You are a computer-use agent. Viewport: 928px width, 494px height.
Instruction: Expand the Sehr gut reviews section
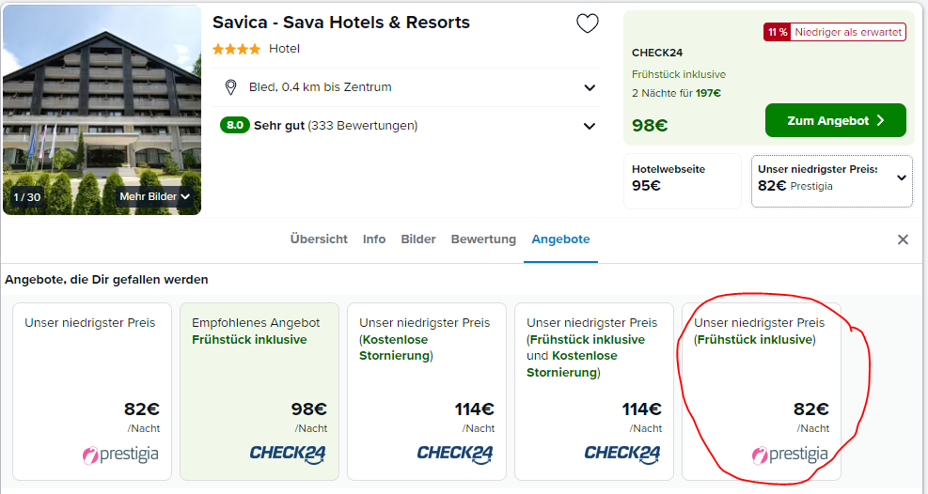pyautogui.click(x=590, y=126)
